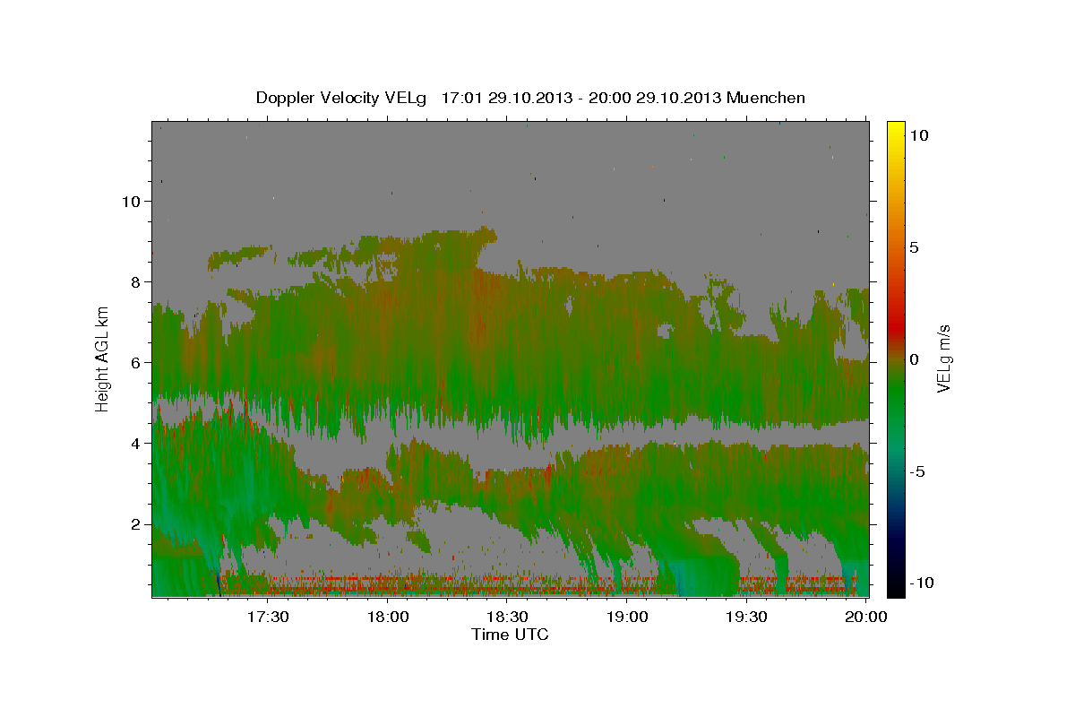Click the 18:00 time tick label
Image resolution: width=1075 pixels, height=717 pixels.
point(388,617)
